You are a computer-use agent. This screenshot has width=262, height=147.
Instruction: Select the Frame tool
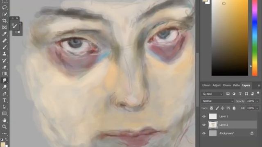point(5,27)
